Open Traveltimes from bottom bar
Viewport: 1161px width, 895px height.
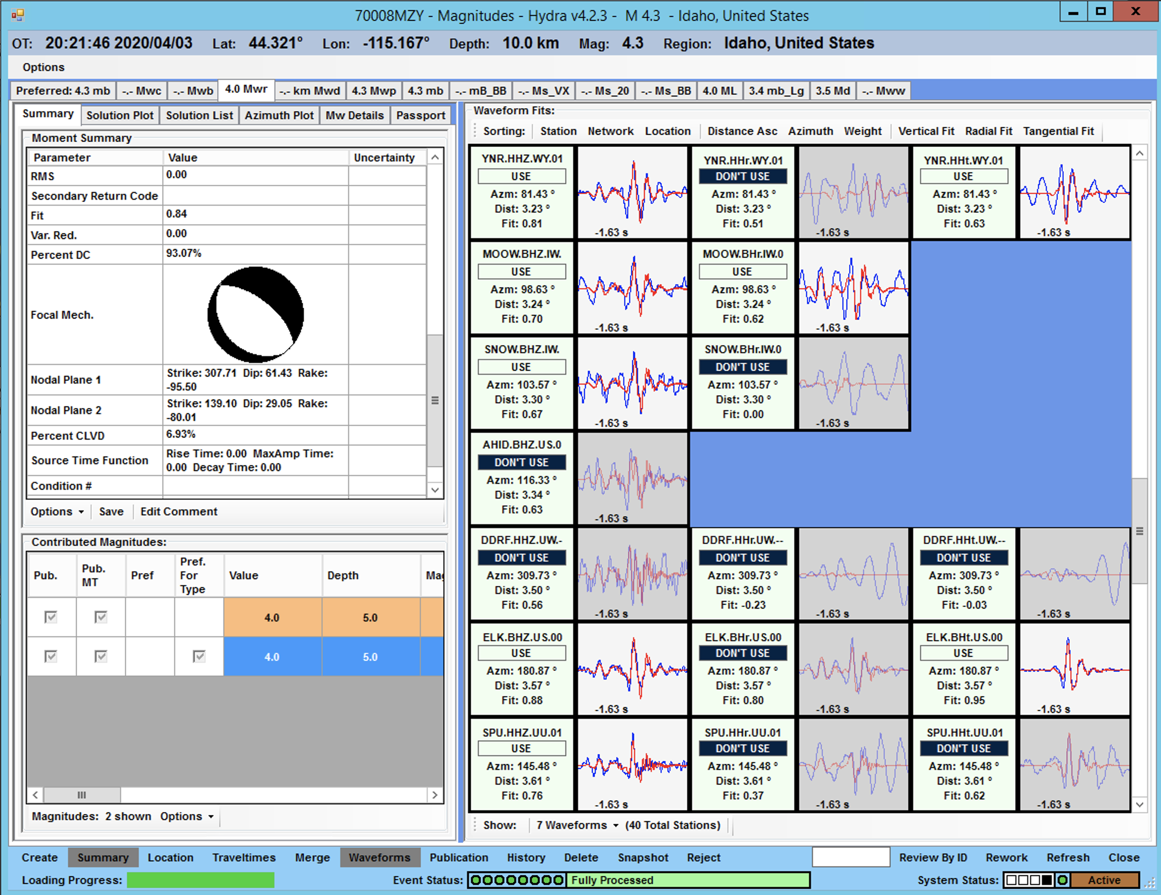click(244, 857)
